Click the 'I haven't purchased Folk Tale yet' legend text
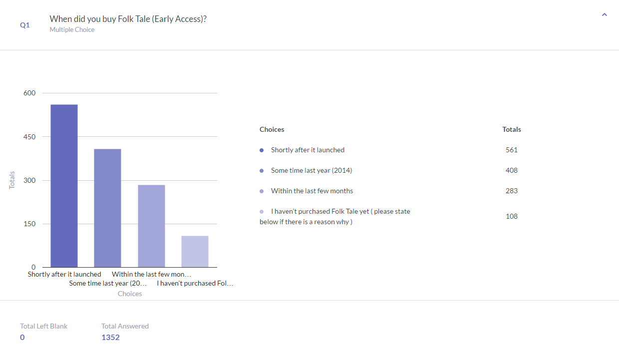Viewport: 619px width, 363px height. point(335,216)
